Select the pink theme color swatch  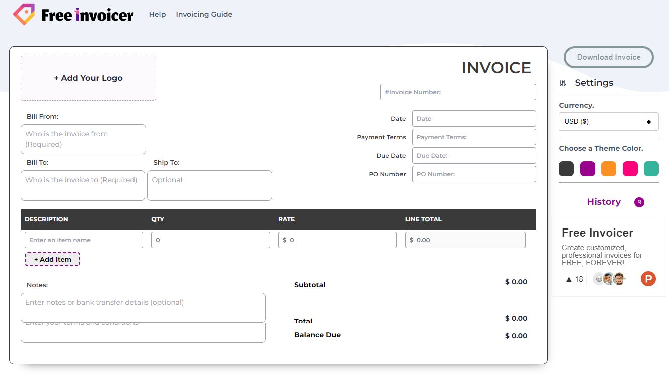click(x=630, y=169)
